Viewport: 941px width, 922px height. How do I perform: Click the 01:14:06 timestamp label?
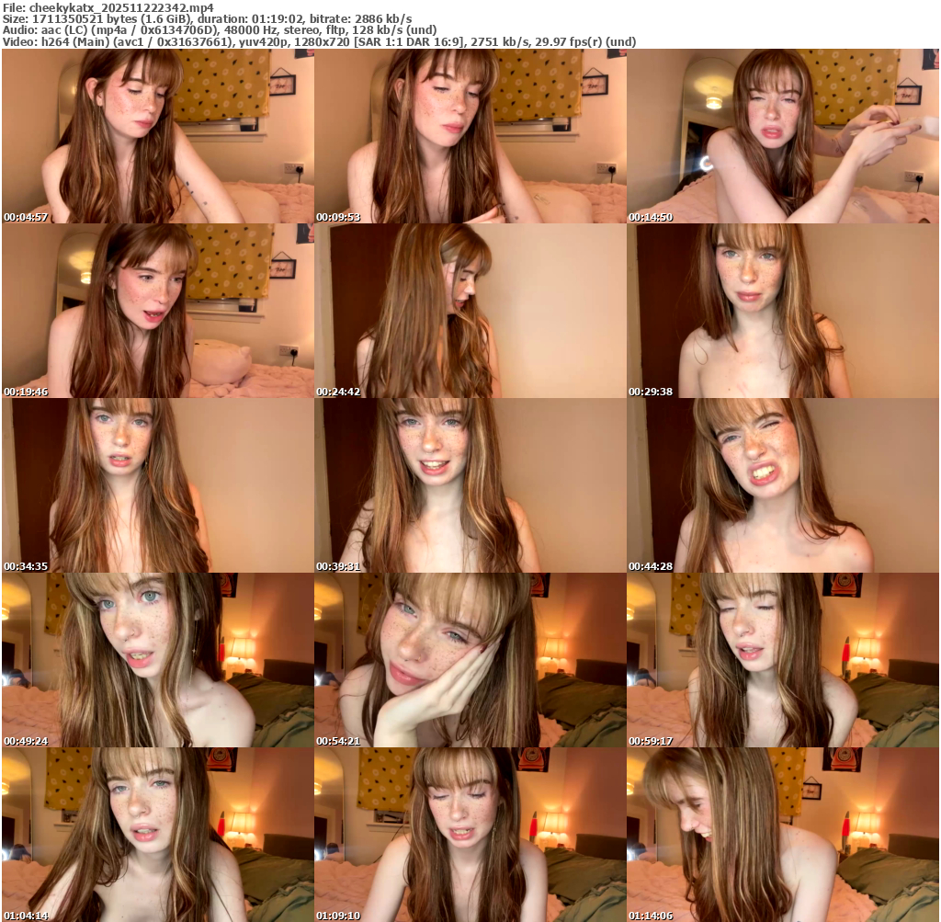click(651, 916)
